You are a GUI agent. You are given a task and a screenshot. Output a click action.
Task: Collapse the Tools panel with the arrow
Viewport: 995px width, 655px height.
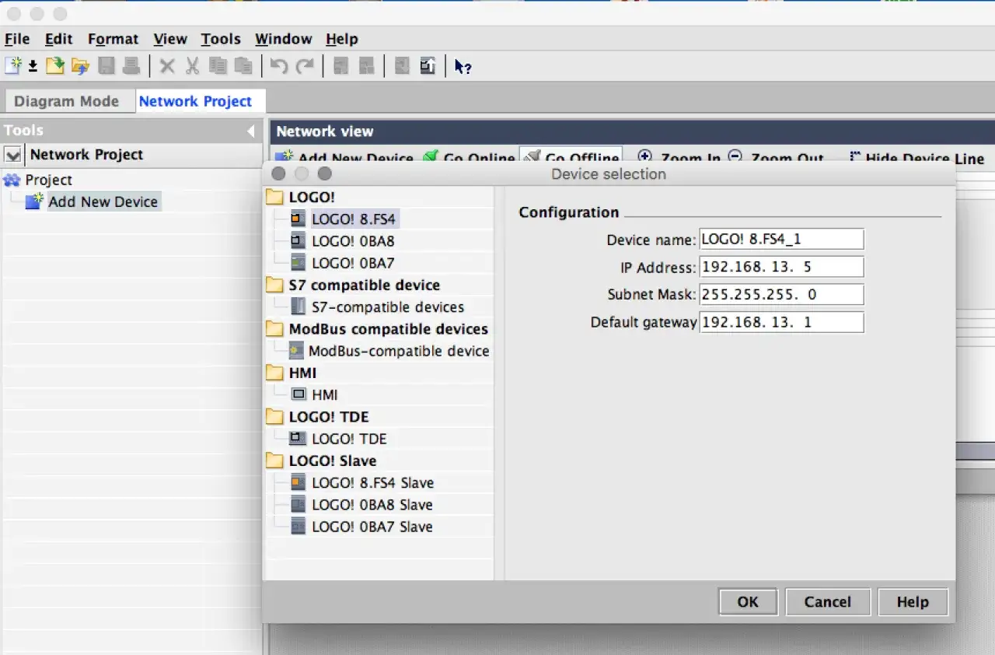click(x=251, y=131)
